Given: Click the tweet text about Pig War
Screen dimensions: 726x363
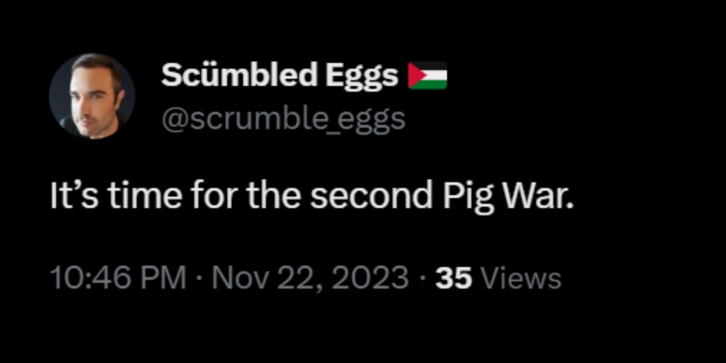Looking at the screenshot, I should pos(312,195).
